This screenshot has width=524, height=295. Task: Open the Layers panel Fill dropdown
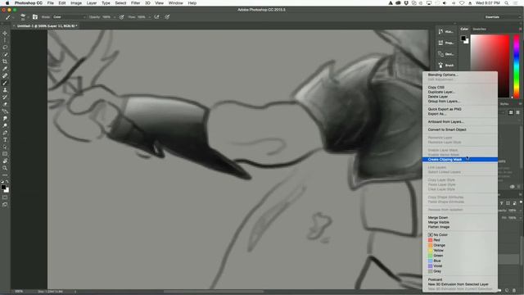pos(520,218)
